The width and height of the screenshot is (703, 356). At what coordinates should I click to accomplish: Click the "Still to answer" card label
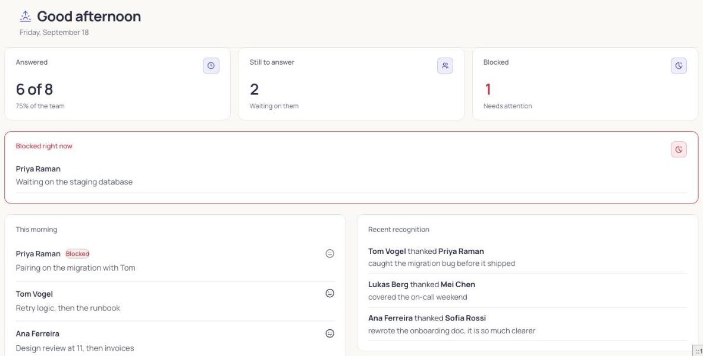click(x=272, y=62)
